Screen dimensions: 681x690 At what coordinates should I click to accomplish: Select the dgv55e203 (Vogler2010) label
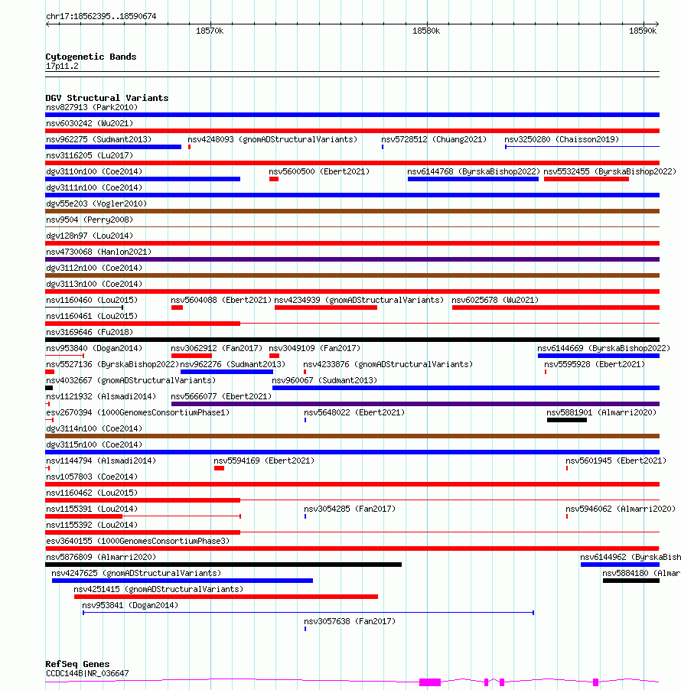pos(96,203)
